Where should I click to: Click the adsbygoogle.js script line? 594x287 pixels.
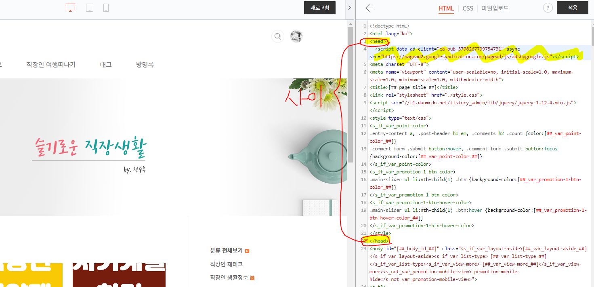[x=474, y=53]
